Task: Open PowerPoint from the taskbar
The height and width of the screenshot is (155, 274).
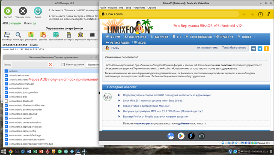Action: click(x=41, y=152)
